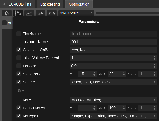Decrease Period MA v1 Max stepper
Viewport: 159px width, 121px height.
(124, 109)
